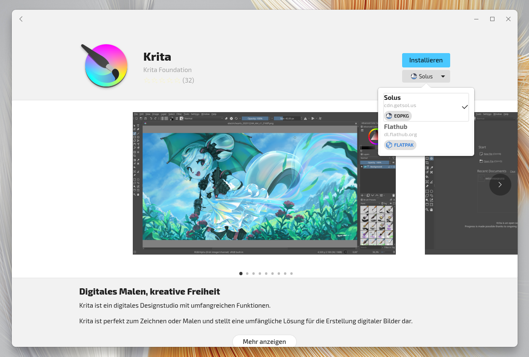Toggle the Solus source selector dropdown arrow
The width and height of the screenshot is (529, 357).
[443, 76]
